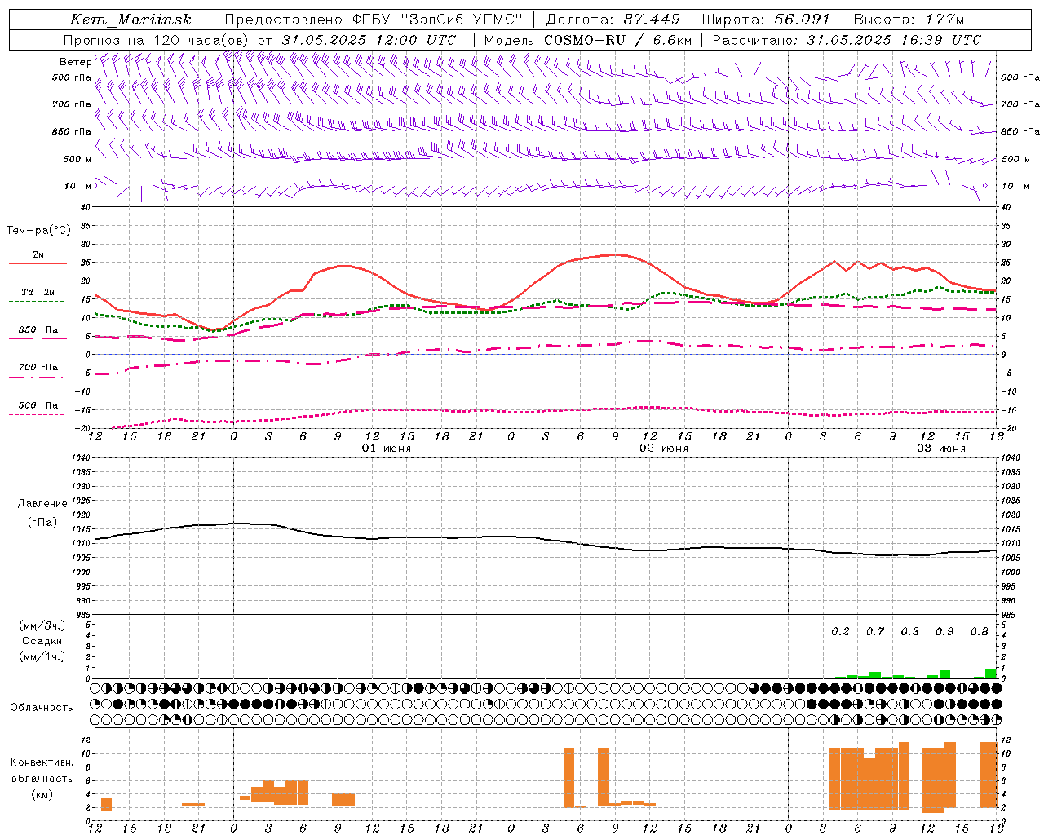Click the 01 июня date label
Image resolution: width=1044 pixels, height=835 pixels.
[386, 448]
